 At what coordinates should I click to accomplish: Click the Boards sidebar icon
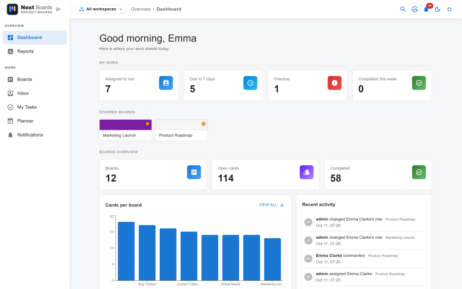coord(10,79)
